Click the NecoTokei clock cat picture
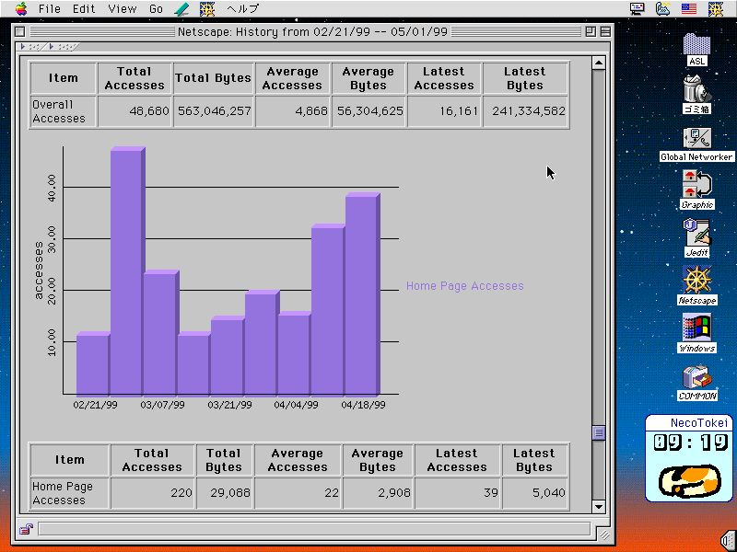 688,479
